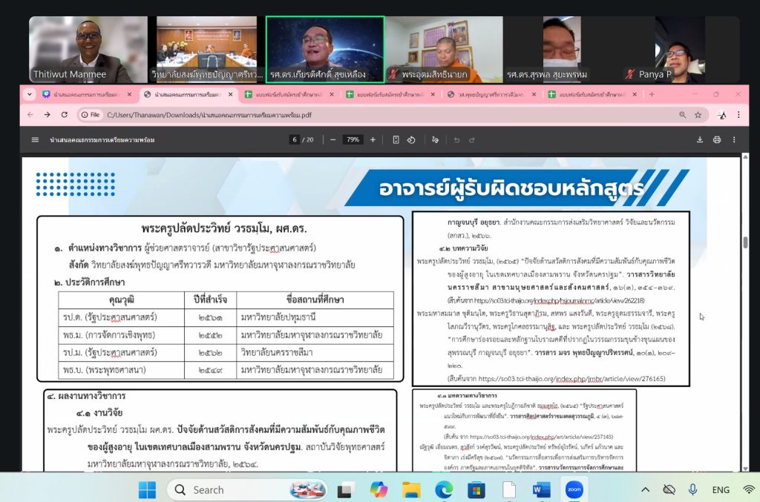Open a new browser tab
This screenshot has height=502, width=760.
pyautogui.click(x=652, y=94)
